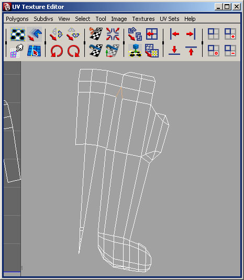Screen dimensions: 244x280
Task: Align UVs to the bottom
Action: pyautogui.click(x=174, y=51)
